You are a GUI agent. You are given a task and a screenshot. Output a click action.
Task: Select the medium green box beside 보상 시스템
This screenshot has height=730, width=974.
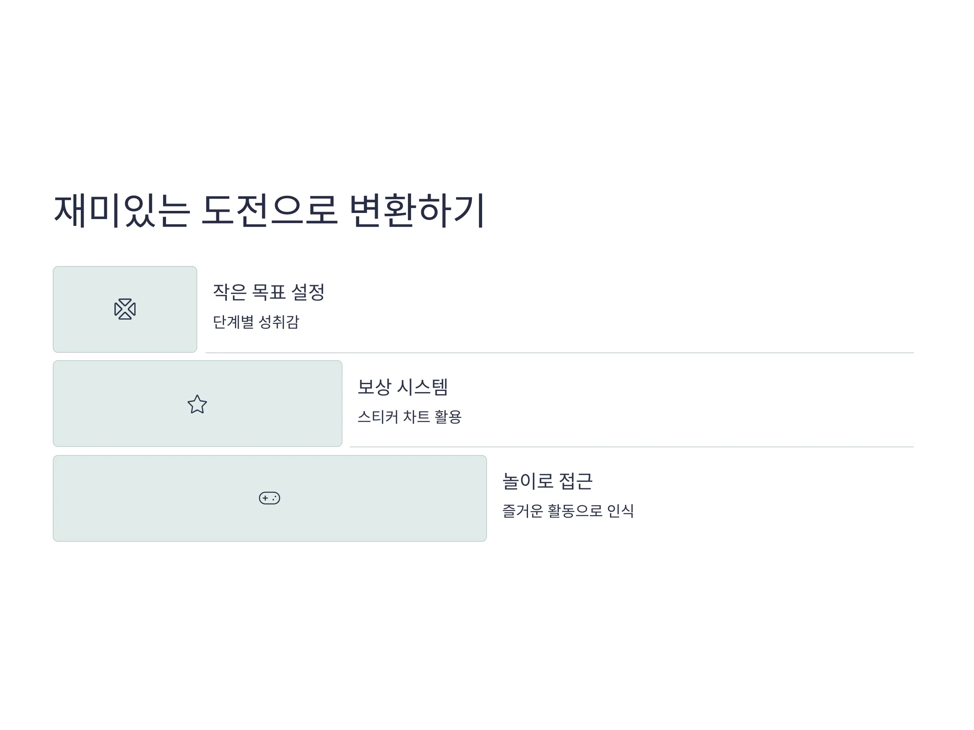coord(198,404)
